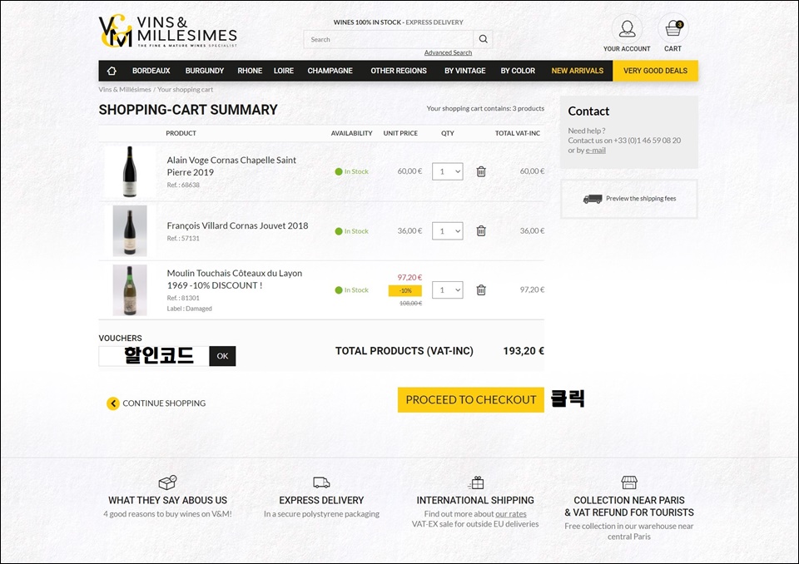Open Alain Voge Cornas Chapelle Saint Pierre 2019

pos(231,166)
